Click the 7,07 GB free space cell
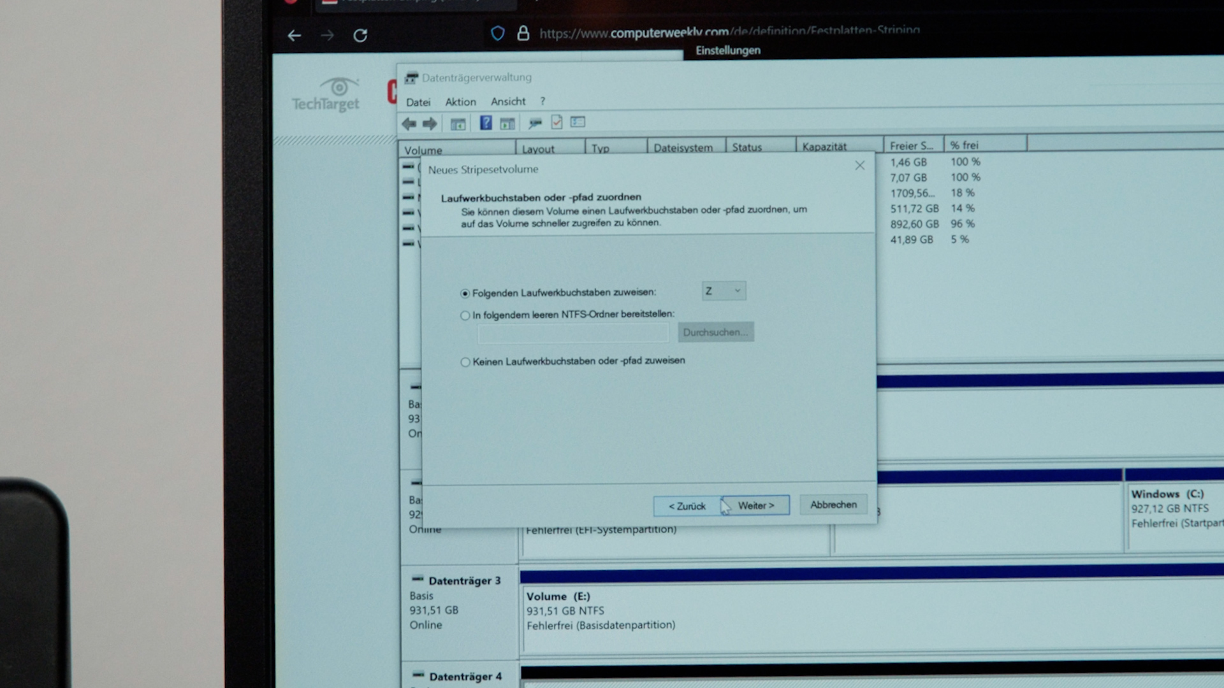Screen dimensions: 1224x688 point(908,178)
